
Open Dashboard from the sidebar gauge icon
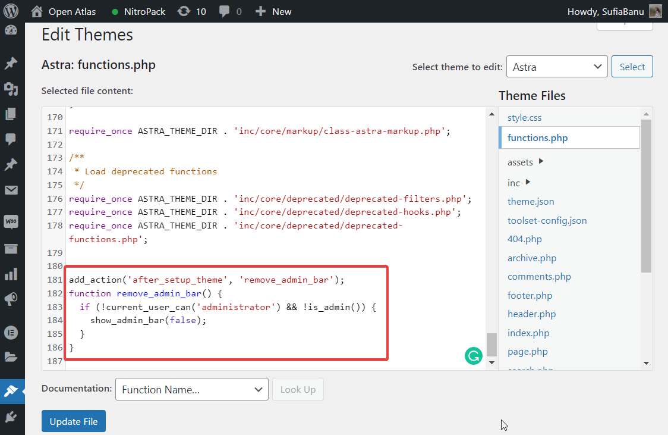(x=11, y=30)
